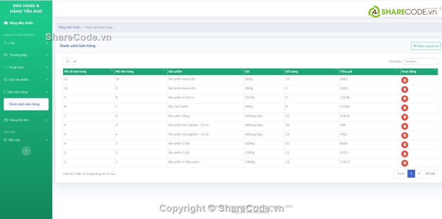Expand the Loại menu chevron
This screenshot has width=442, height=219.
click(47, 43)
